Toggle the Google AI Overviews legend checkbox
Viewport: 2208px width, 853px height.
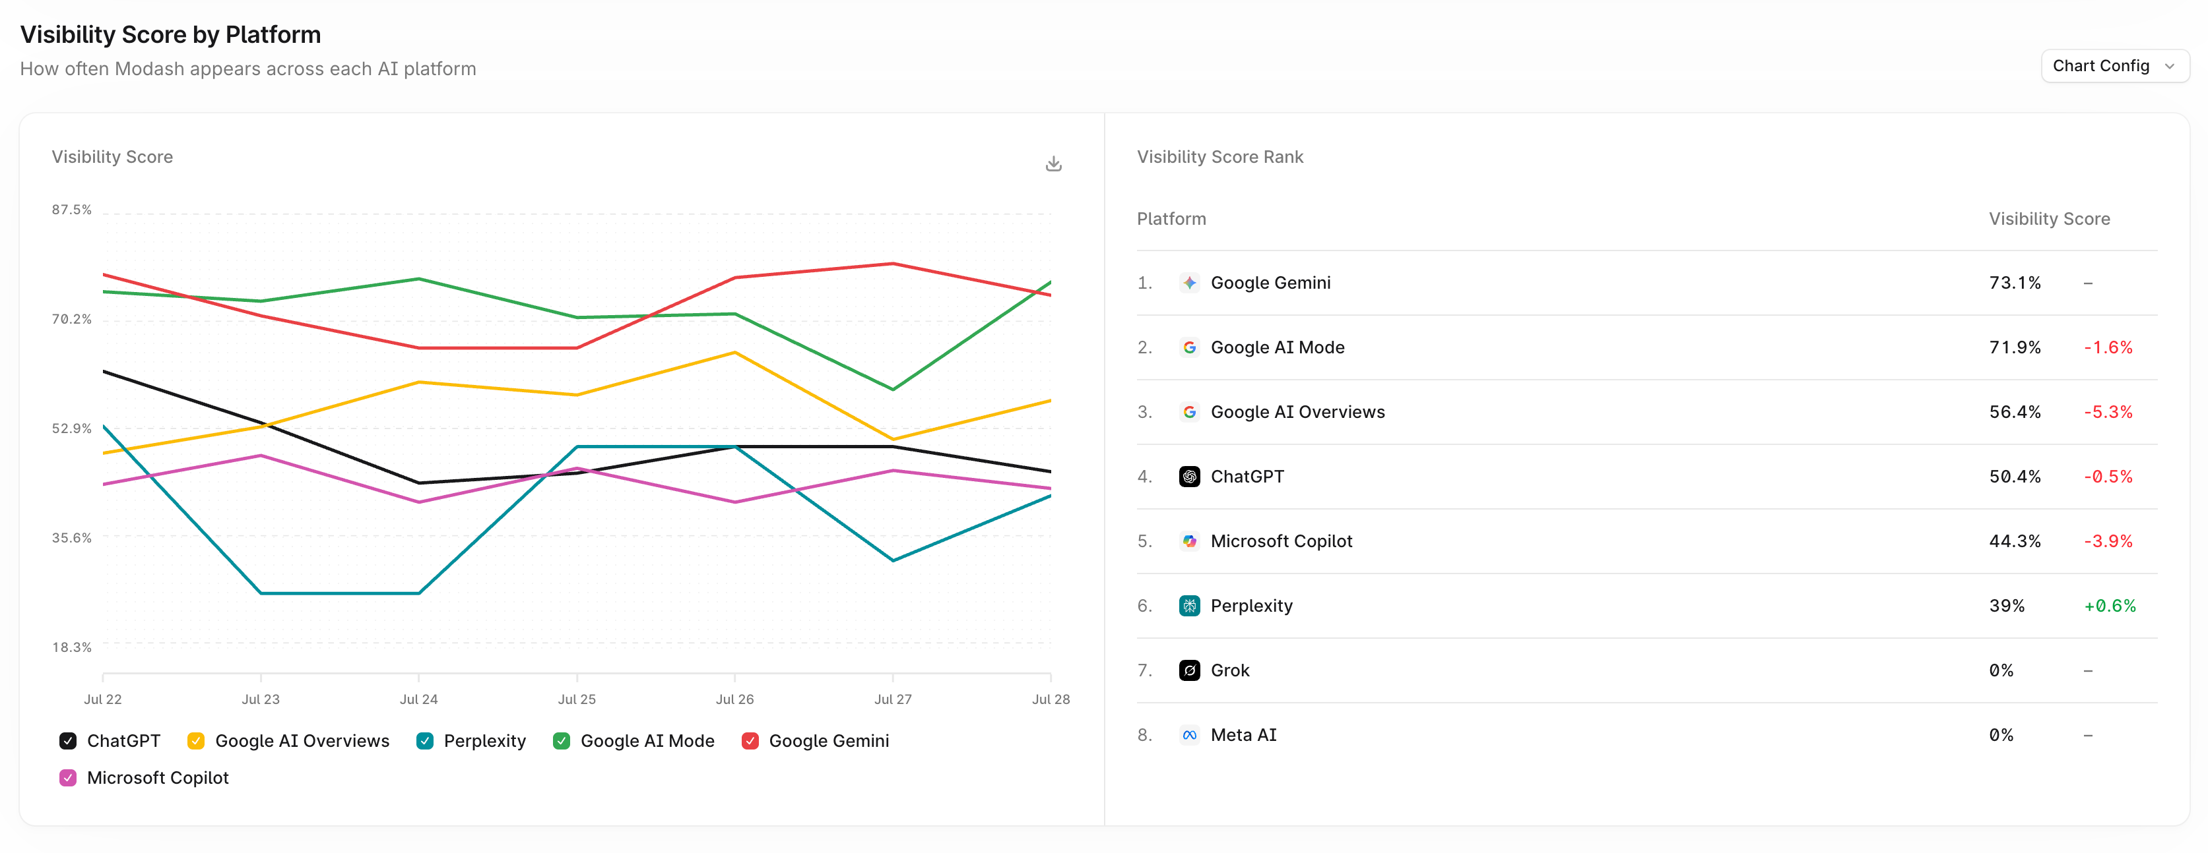pos(196,741)
